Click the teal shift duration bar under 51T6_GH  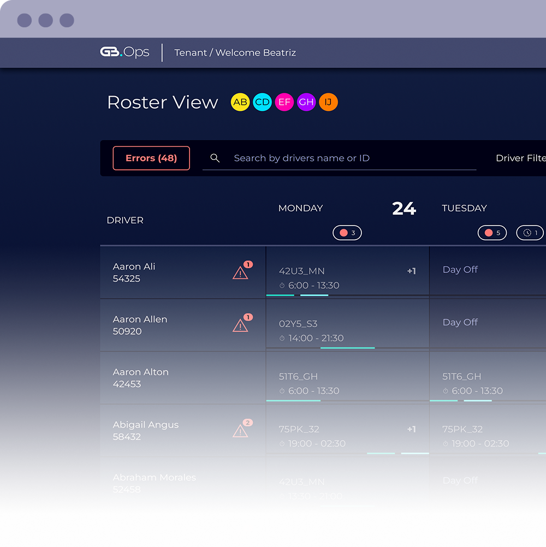(293, 400)
